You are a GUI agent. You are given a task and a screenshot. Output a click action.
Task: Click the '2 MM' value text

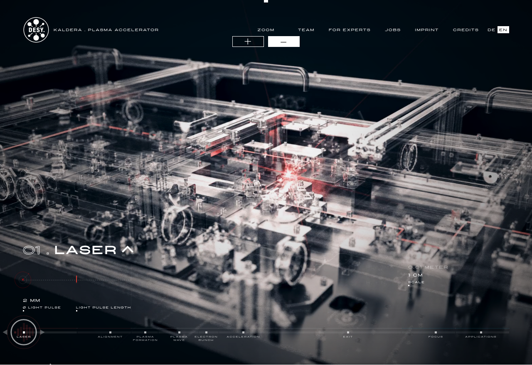[32, 301]
